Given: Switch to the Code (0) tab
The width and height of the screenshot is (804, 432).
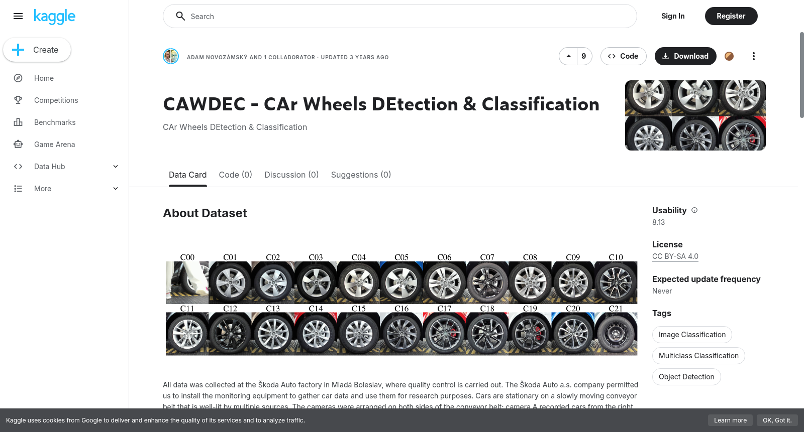Looking at the screenshot, I should click(236, 175).
